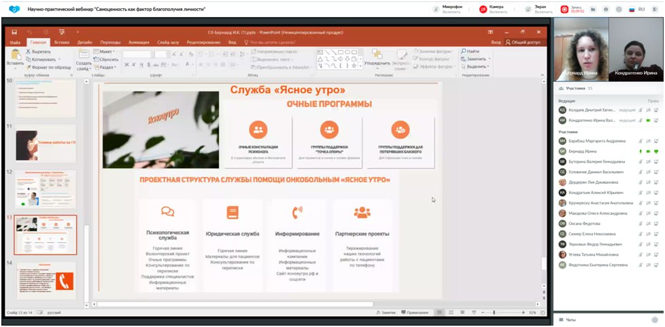Open the Notes (Заметки) pane from the status bar
Image resolution: width=665 pixels, height=327 pixels.
[386, 312]
